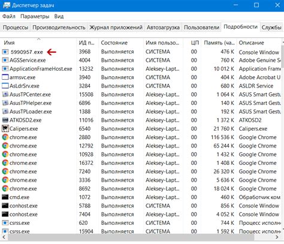The width and height of the screenshot is (284, 244).
Task: Select the Calipers.exe process name
Action: (24, 129)
